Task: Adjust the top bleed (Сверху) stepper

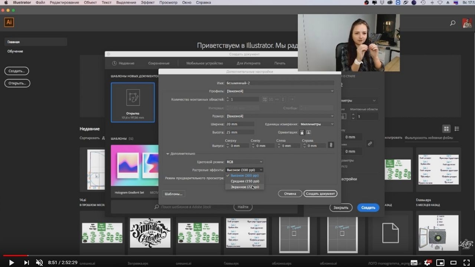Action: click(228, 146)
